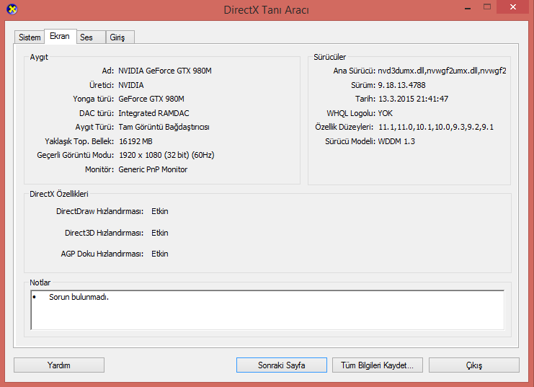Click Etkin next to Direct3D Hızlandırması

(x=160, y=233)
